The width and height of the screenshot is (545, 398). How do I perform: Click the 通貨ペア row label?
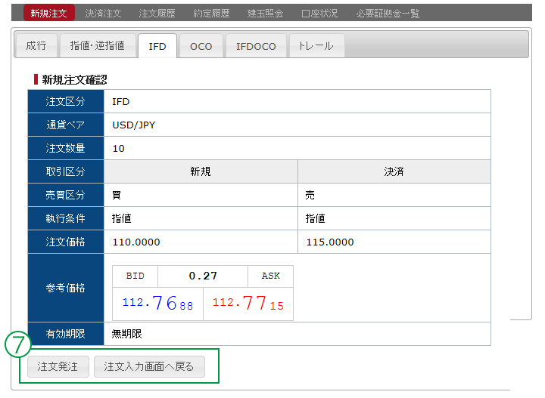point(66,125)
